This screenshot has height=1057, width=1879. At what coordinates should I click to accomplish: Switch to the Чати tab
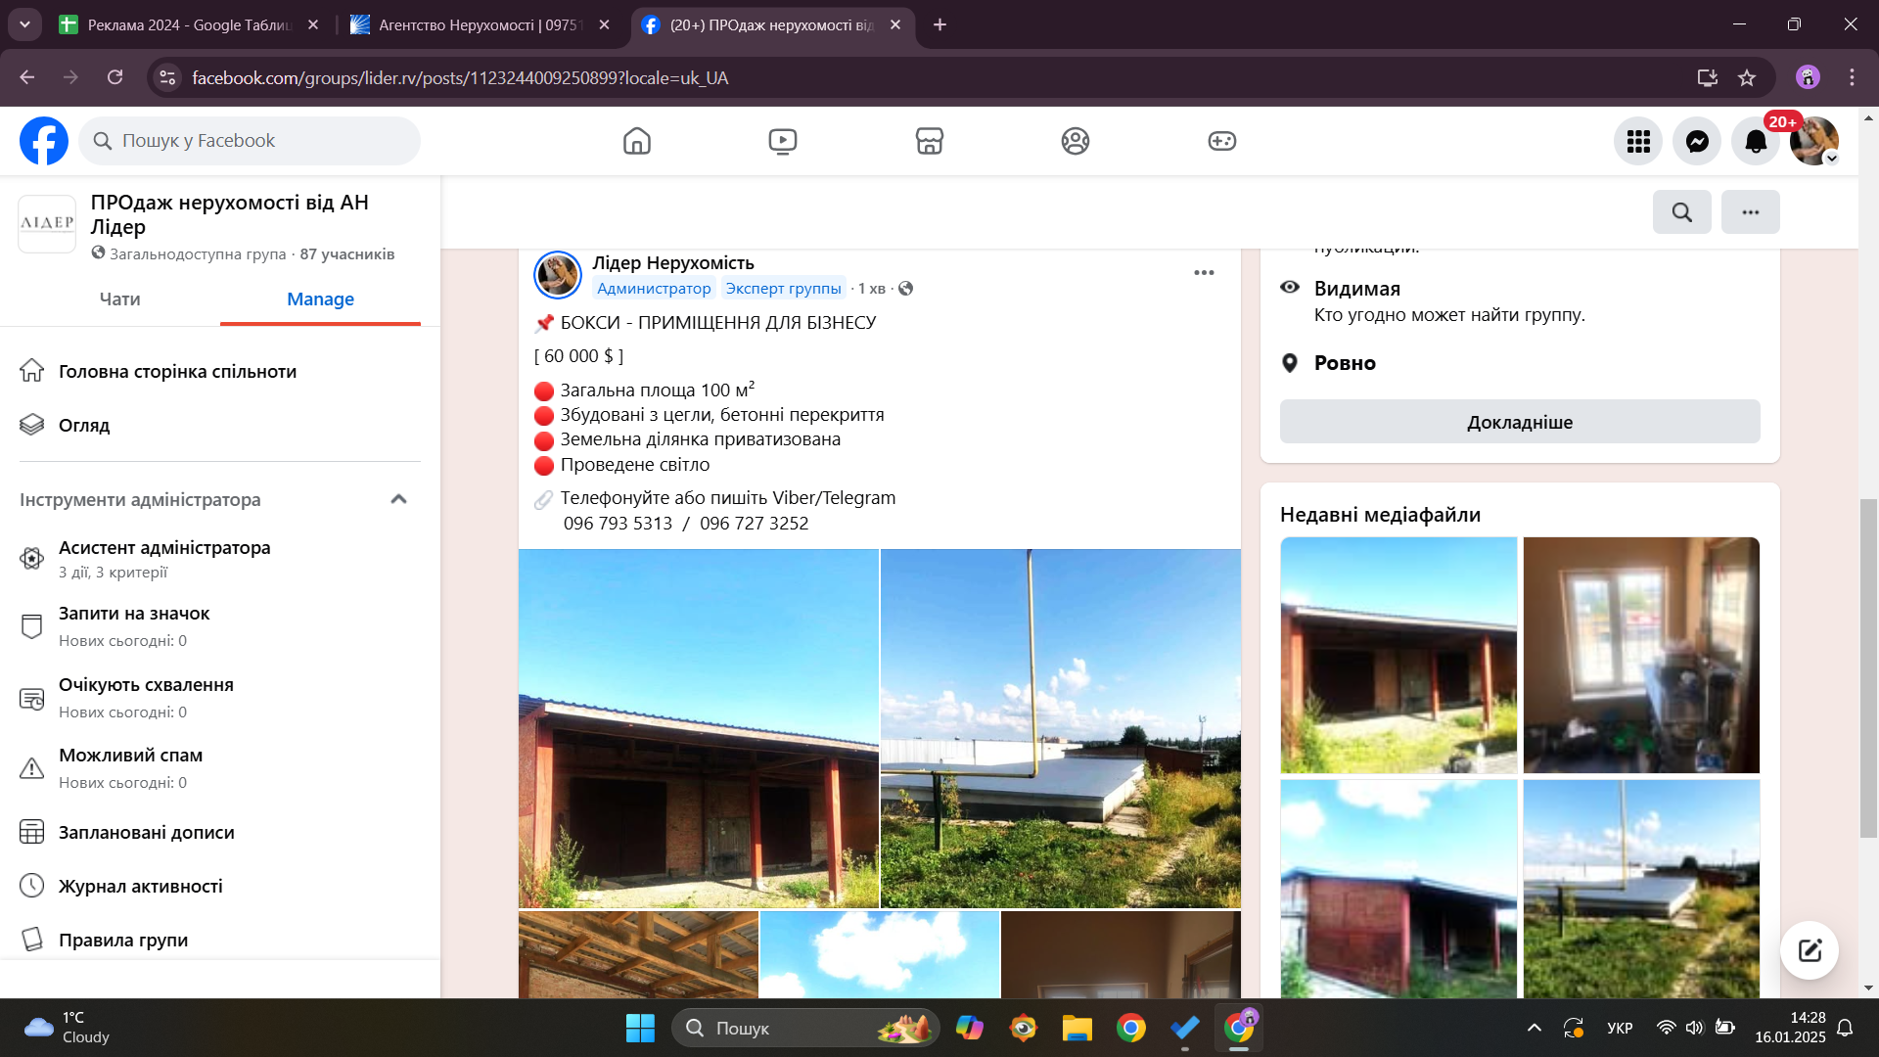coord(119,299)
